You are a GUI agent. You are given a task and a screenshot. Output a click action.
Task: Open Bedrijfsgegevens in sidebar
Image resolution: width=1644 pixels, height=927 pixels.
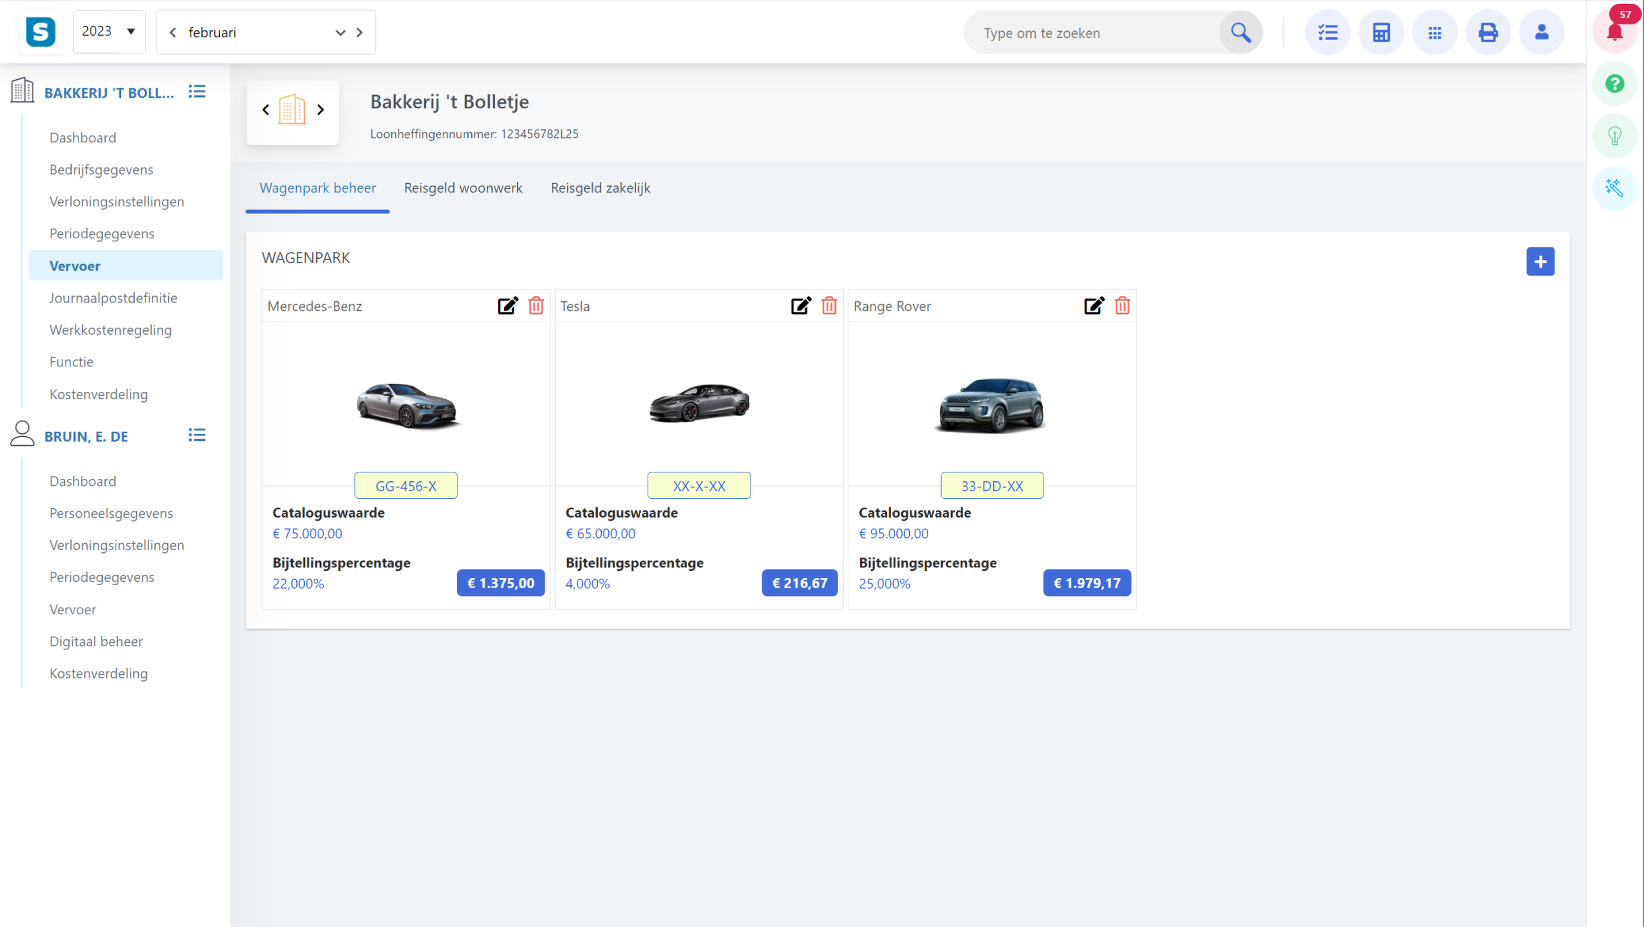[101, 170]
